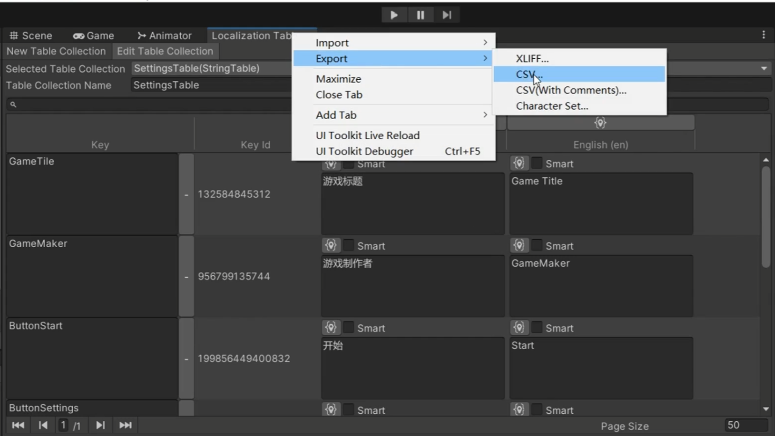
Task: Open the Selected Table Collection dropdown arrow
Action: 764,68
